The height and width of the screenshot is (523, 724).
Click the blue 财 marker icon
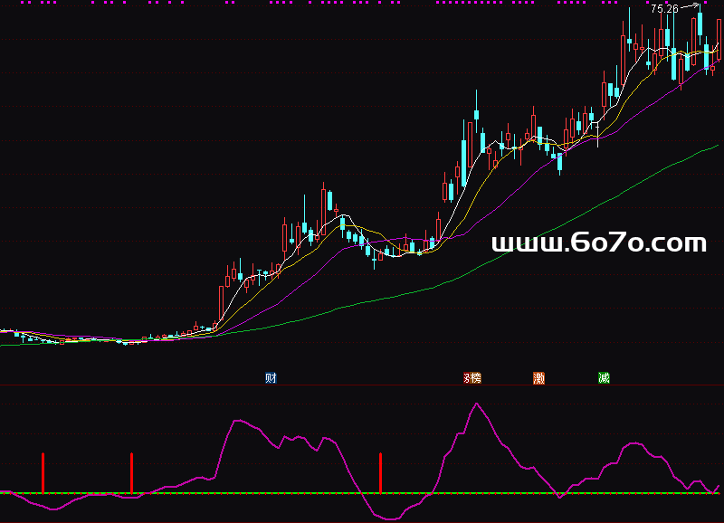tap(271, 377)
